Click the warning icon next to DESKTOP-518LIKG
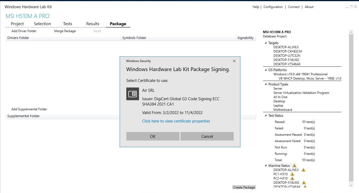 [x=304, y=182]
